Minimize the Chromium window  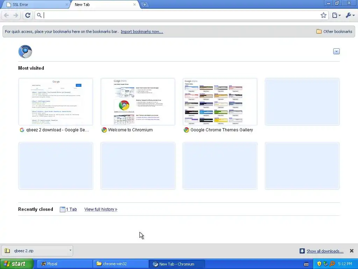329,3
